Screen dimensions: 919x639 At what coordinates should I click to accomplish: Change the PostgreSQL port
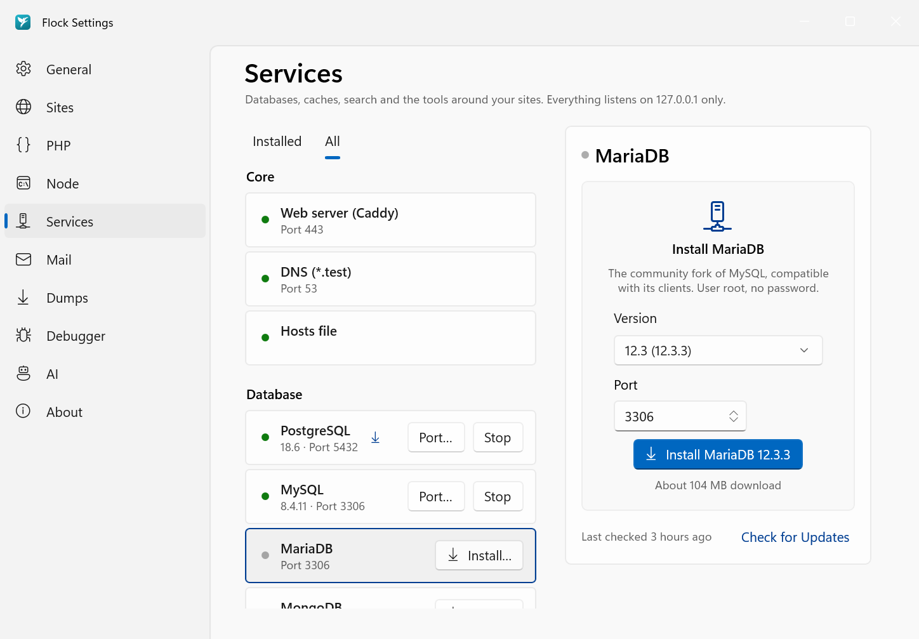click(x=436, y=437)
